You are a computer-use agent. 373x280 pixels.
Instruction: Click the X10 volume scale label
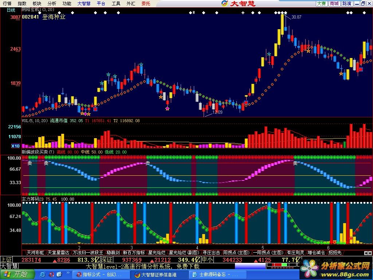coord(16,146)
